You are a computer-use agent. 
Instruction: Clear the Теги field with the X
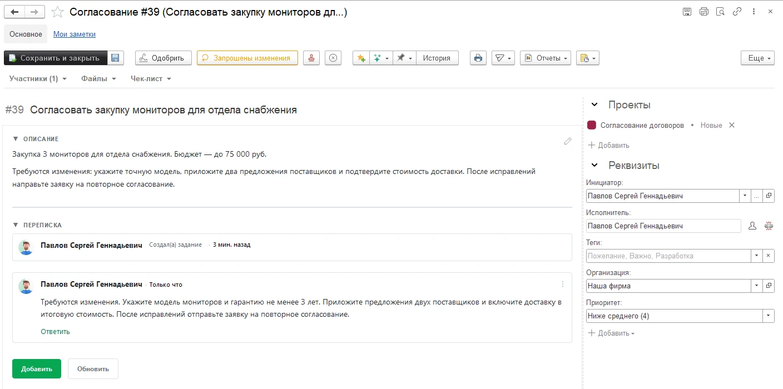(x=769, y=256)
